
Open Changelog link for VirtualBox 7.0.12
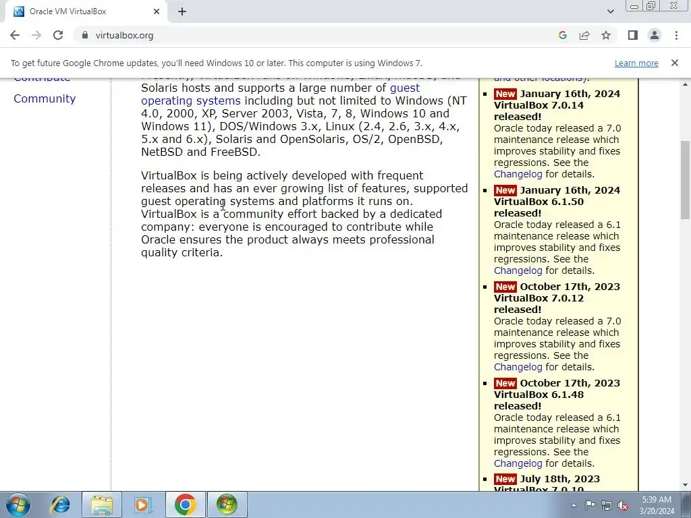[518, 367]
